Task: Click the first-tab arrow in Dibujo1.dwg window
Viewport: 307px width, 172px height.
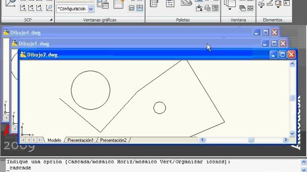Action: click(14, 129)
